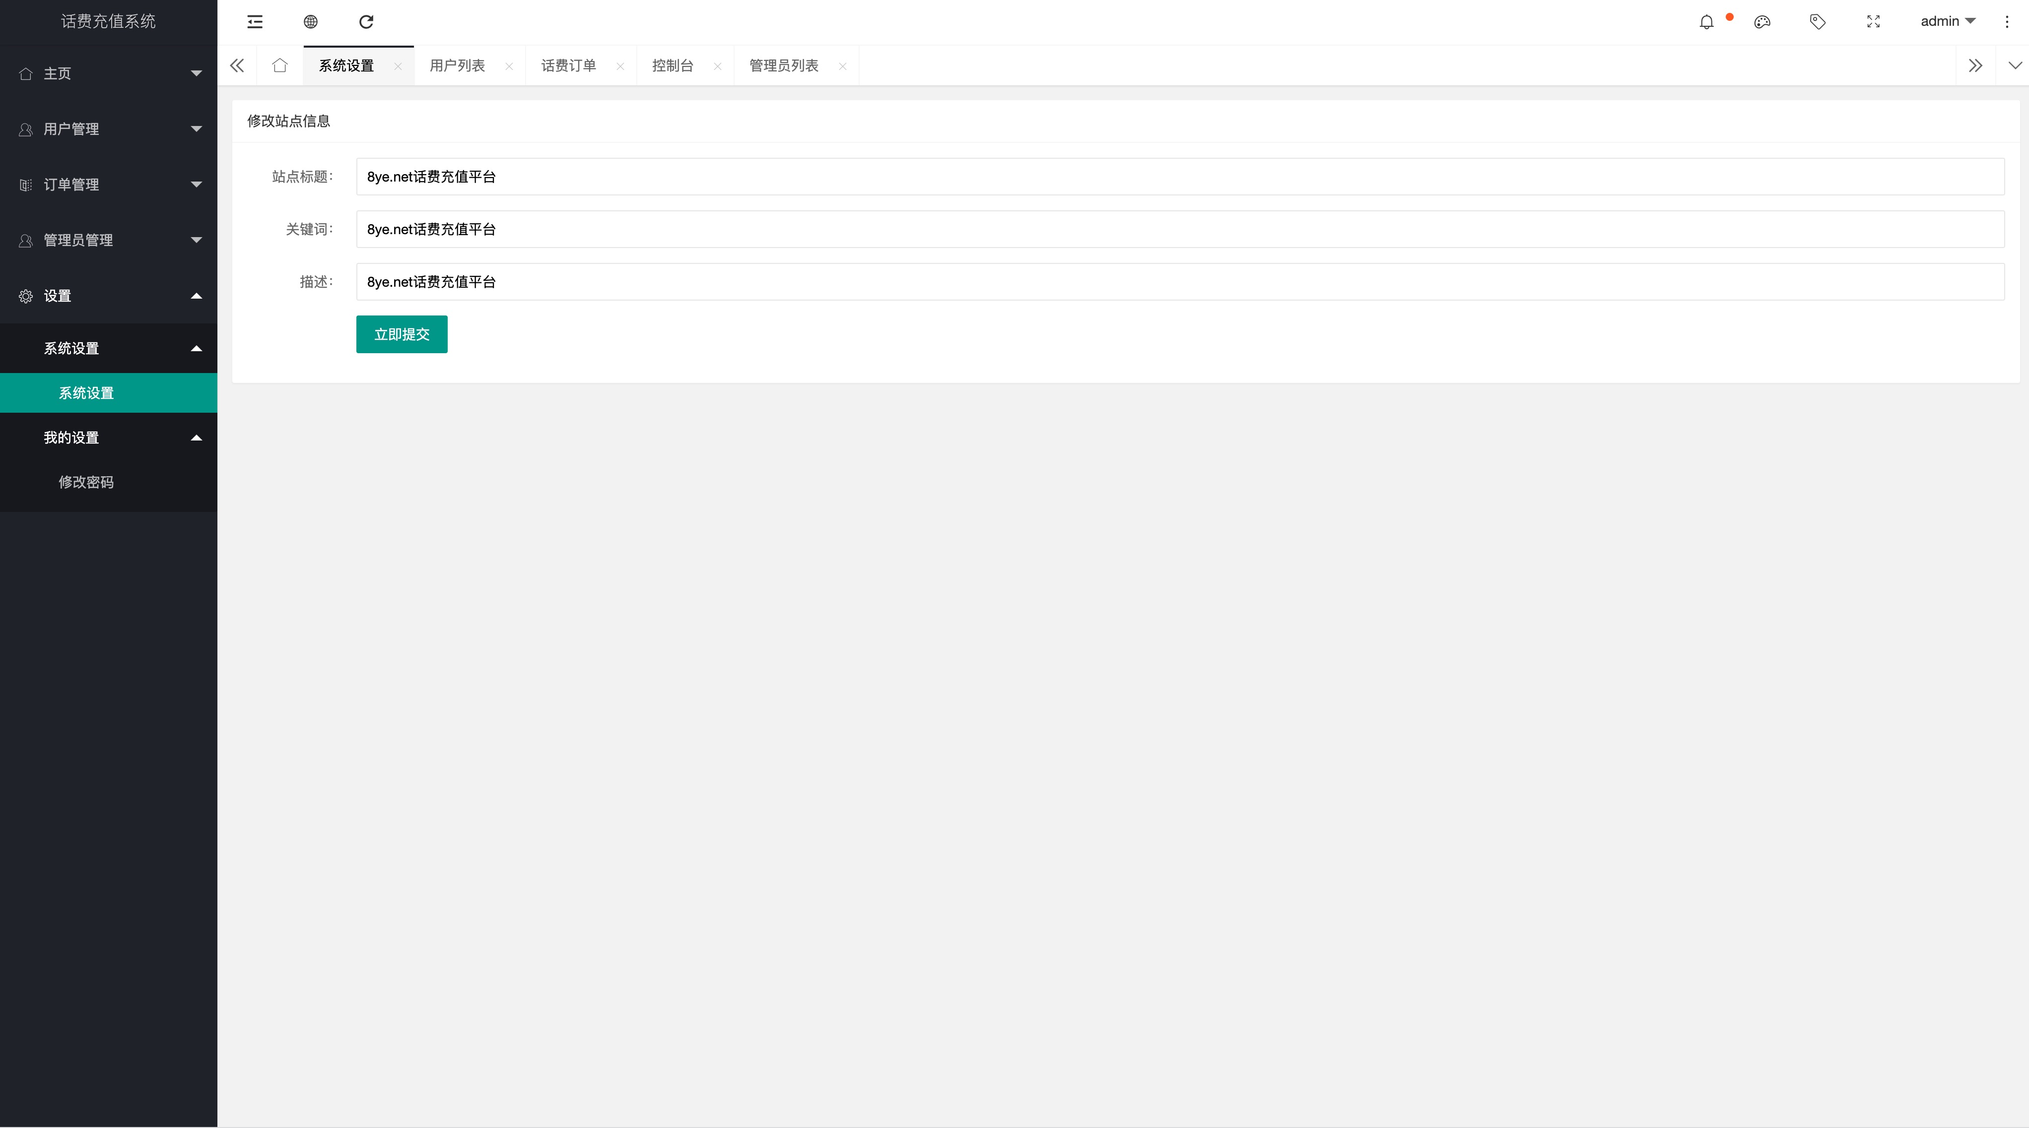Viewport: 2029px width, 1128px height.
Task: Expand the 订单管理 sidebar menu
Action: click(109, 185)
